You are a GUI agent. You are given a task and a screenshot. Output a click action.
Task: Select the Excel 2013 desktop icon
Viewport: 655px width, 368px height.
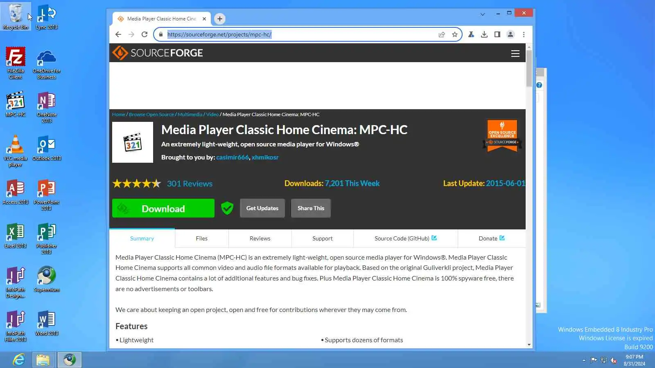[16, 235]
